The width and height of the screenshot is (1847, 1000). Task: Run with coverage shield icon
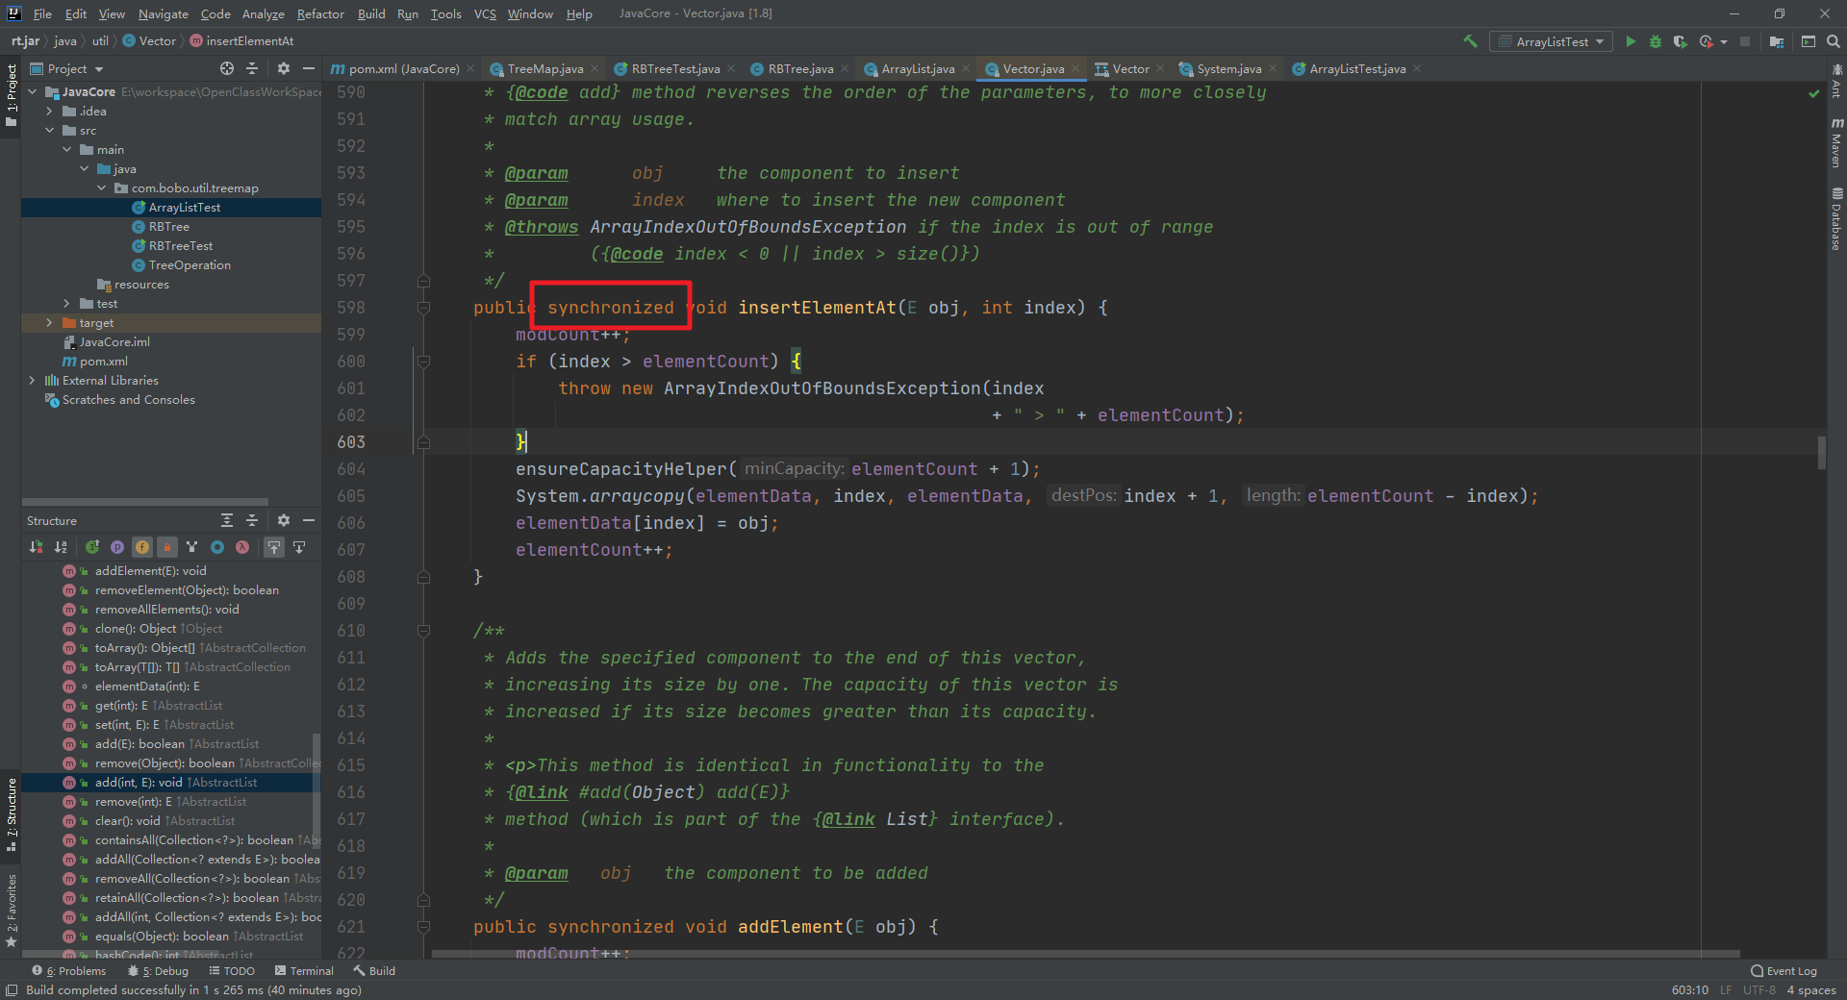(1680, 41)
